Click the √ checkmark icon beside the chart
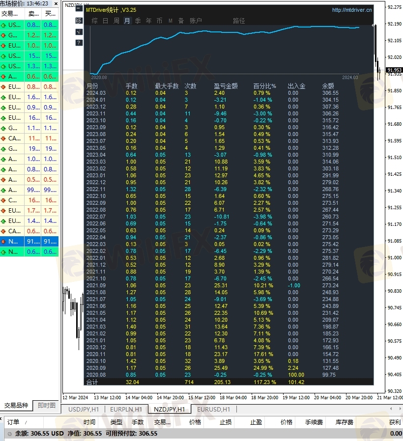The image size is (403, 441). pos(79,32)
